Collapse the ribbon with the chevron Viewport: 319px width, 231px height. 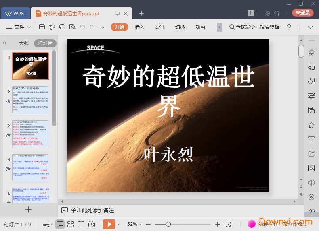click(310, 27)
